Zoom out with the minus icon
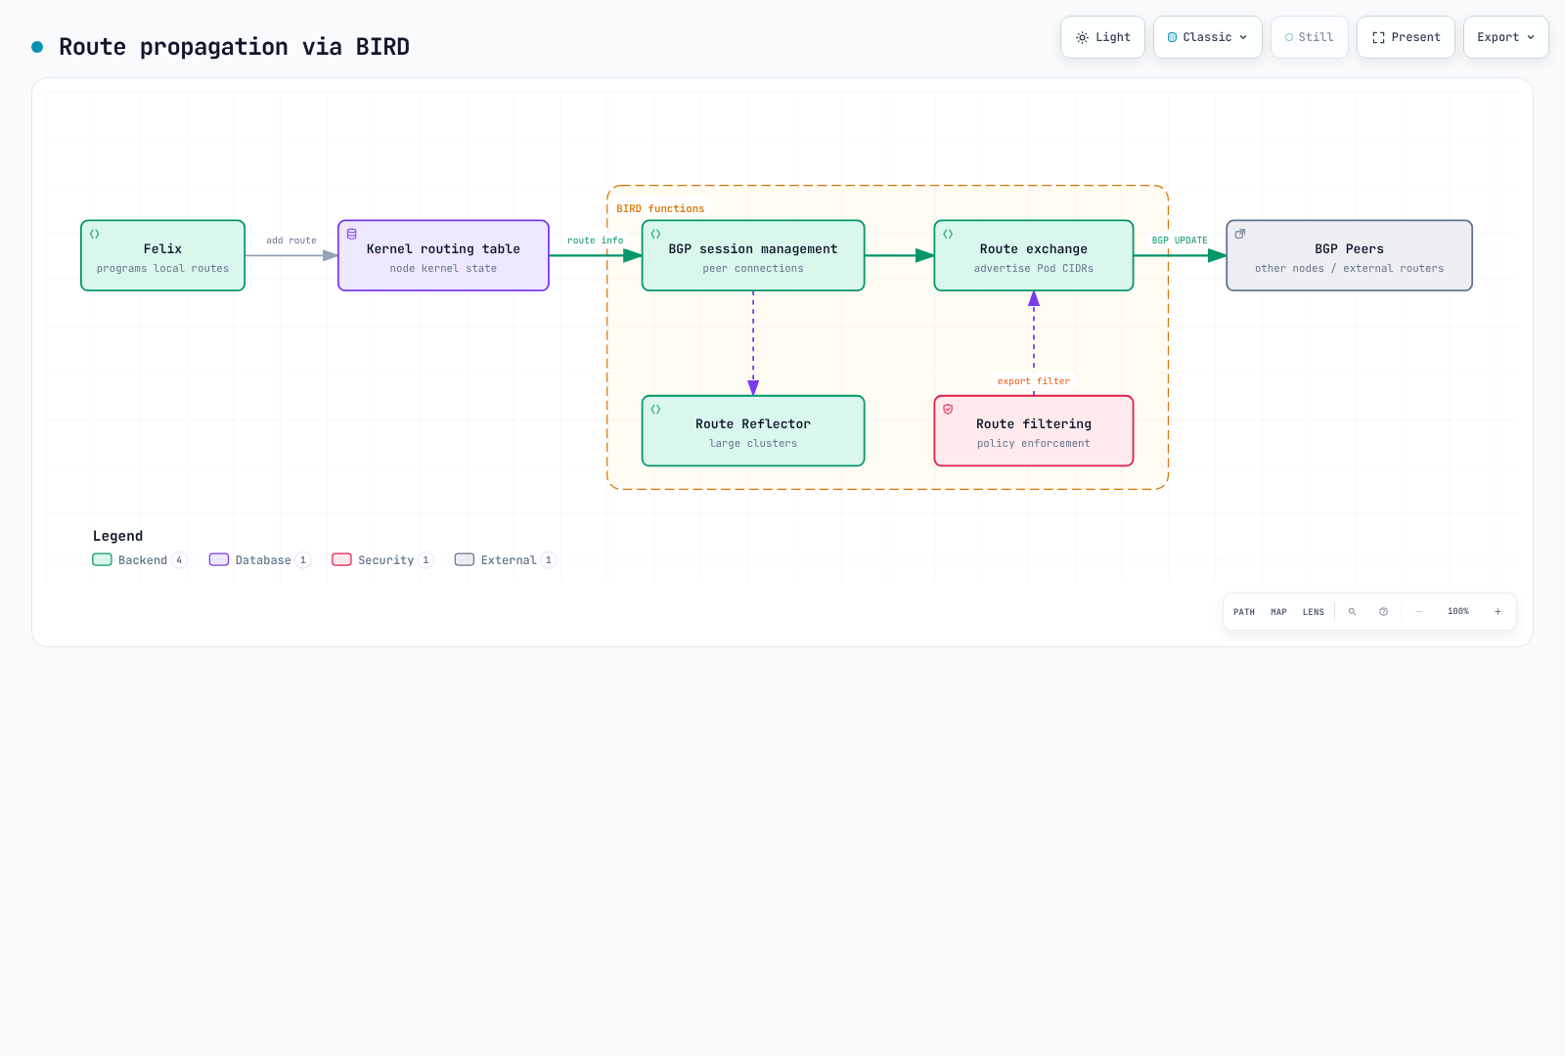 [1418, 612]
